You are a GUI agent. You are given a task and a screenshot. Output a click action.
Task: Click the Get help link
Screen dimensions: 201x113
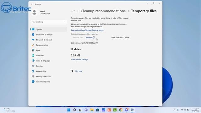79,71
